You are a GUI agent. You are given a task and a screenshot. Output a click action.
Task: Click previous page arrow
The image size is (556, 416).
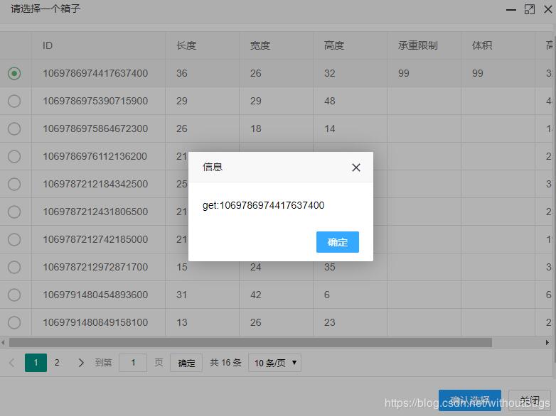[12, 363]
